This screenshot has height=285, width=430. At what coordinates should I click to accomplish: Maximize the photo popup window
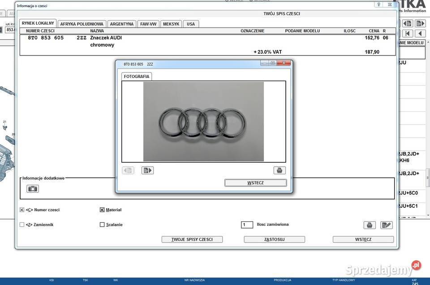pos(273,63)
